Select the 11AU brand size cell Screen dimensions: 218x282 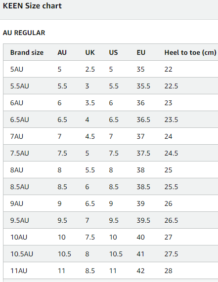[x=19, y=271]
